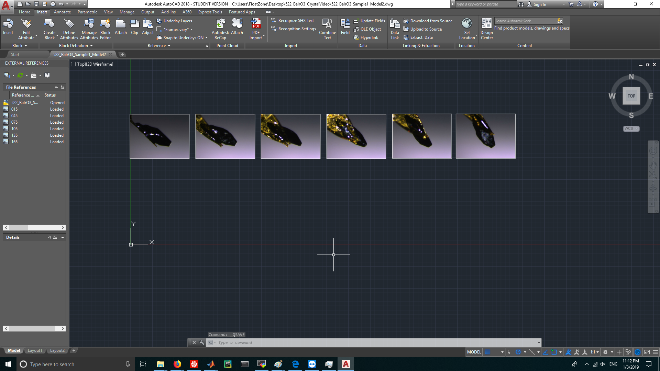Image resolution: width=660 pixels, height=371 pixels.
Task: Click Recognize SHX Text
Action: 293,21
